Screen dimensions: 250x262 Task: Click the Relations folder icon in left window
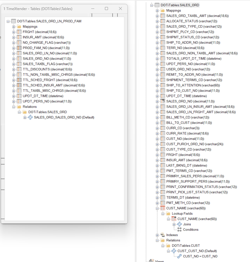click(19, 107)
